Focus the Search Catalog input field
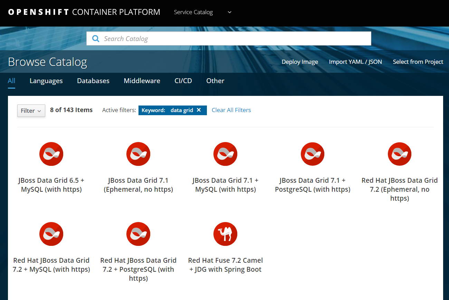Image resolution: width=449 pixels, height=300 pixels. [x=229, y=39]
